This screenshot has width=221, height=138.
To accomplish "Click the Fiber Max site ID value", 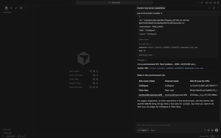I will (204, 90).
